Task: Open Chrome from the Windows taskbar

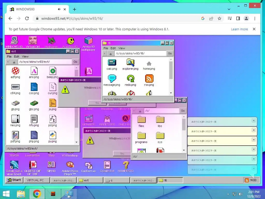Action: coord(37,194)
